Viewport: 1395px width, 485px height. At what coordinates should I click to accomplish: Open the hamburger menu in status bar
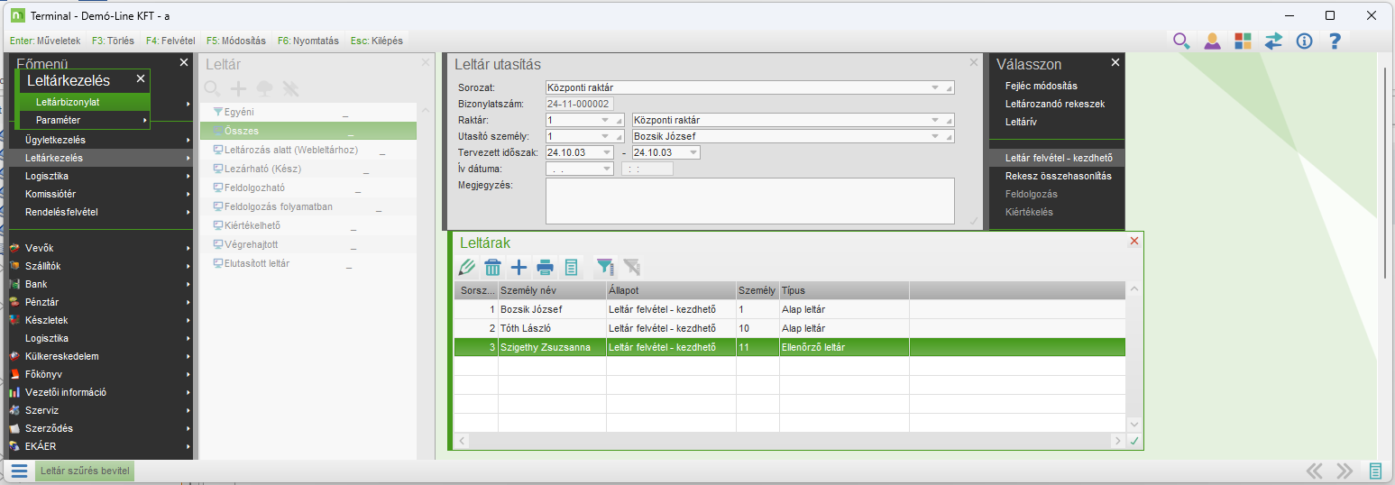[x=19, y=471]
